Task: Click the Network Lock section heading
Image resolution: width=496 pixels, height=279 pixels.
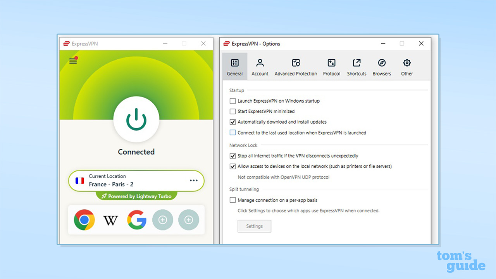Action: point(243,145)
